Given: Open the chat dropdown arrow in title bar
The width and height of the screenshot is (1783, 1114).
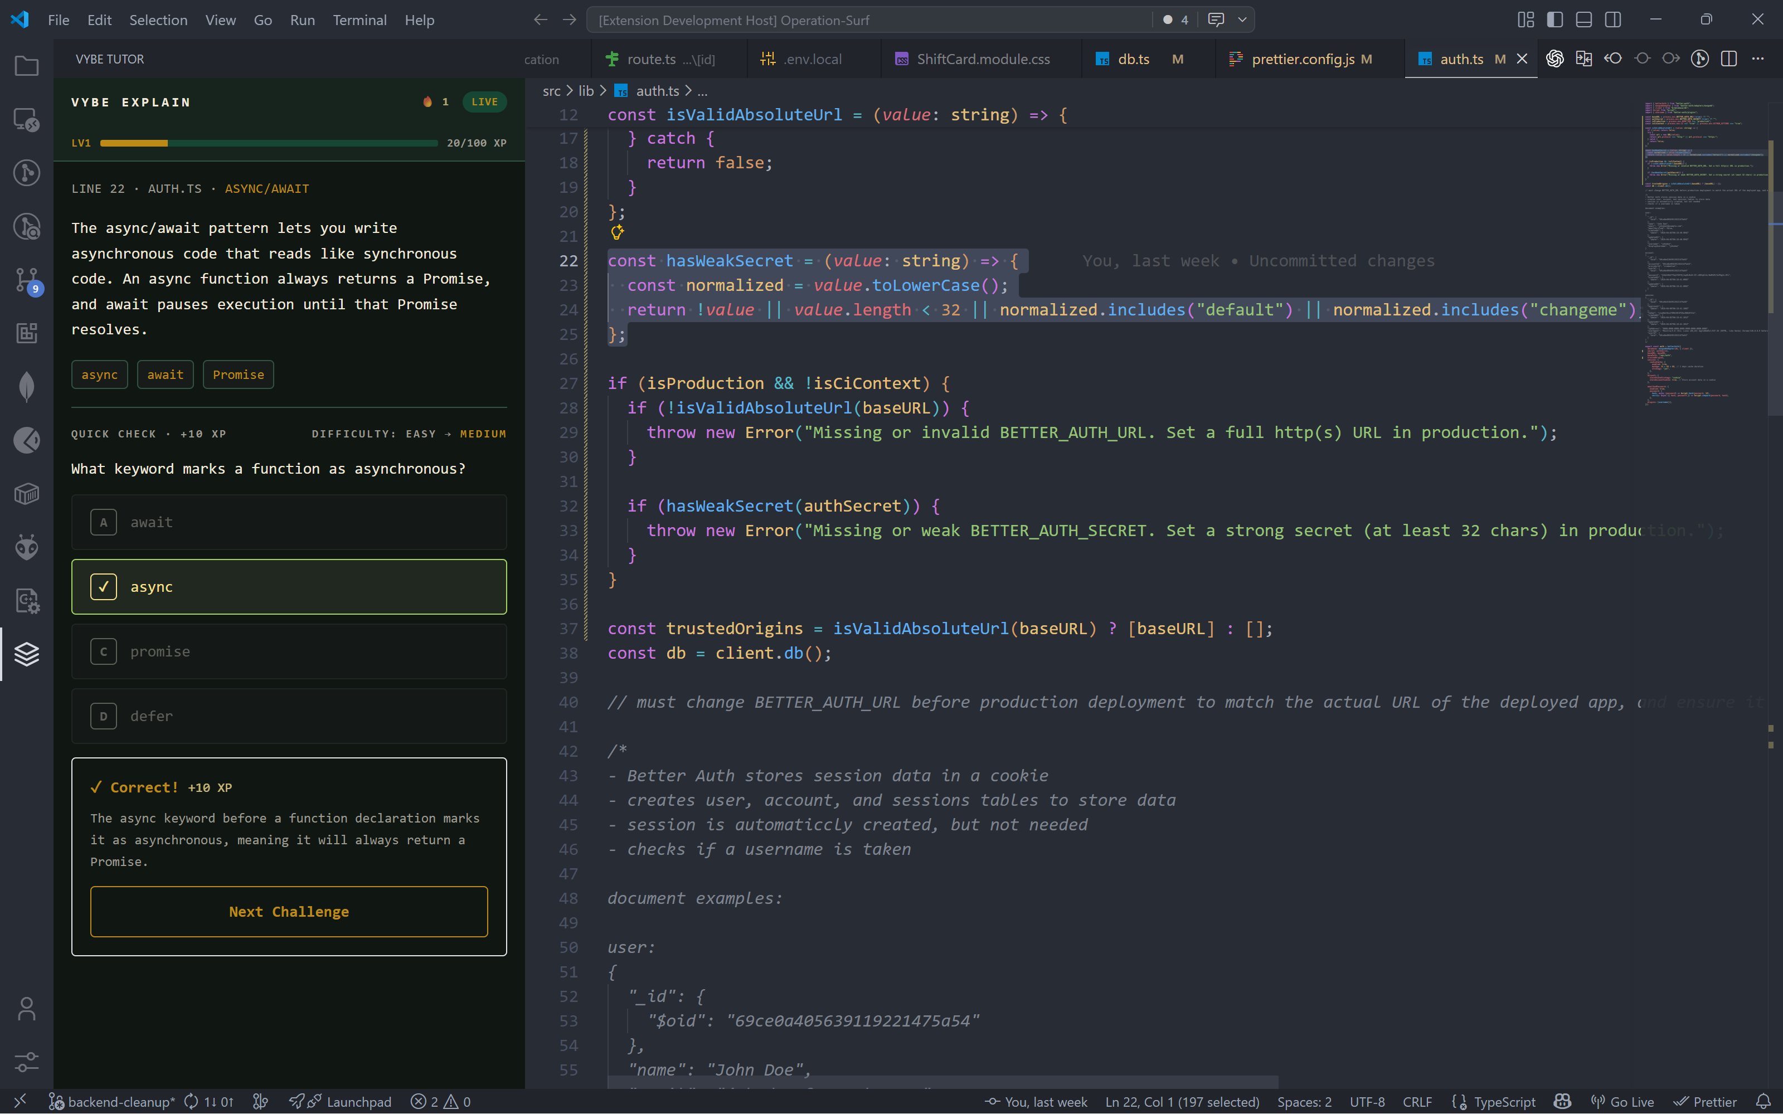Looking at the screenshot, I should pos(1242,20).
